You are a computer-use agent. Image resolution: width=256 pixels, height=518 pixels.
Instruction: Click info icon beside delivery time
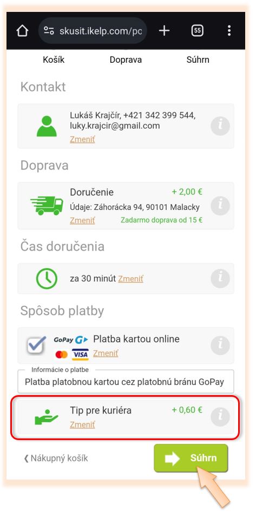click(220, 279)
